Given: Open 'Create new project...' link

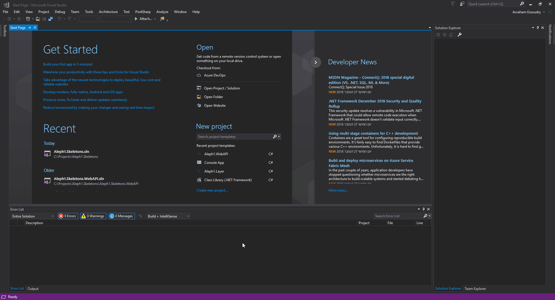Looking at the screenshot, I should tap(212, 190).
